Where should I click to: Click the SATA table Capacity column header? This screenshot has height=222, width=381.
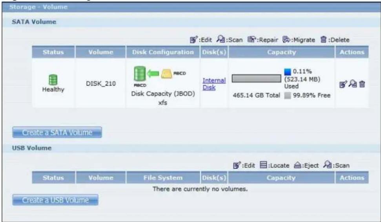click(282, 52)
